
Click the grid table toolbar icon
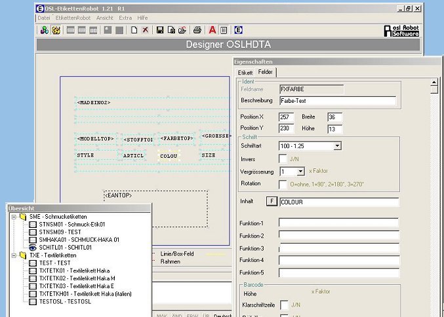click(x=224, y=30)
